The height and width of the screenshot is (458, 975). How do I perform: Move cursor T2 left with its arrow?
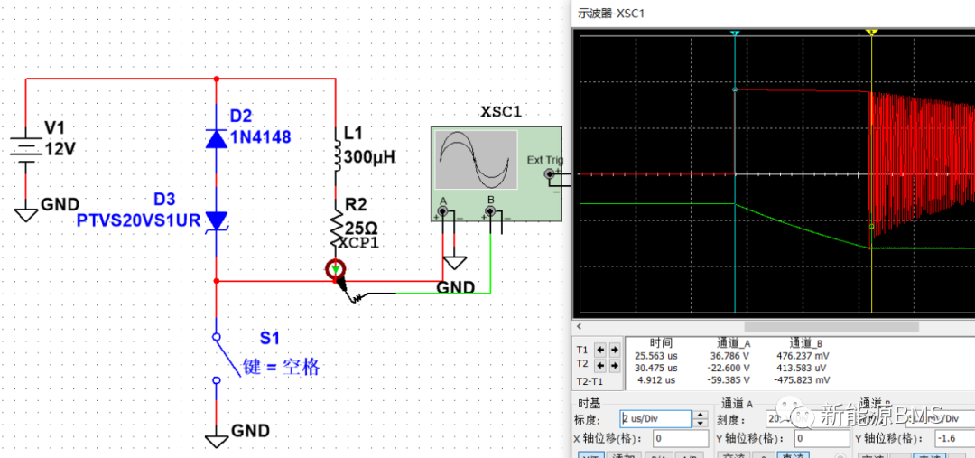(600, 365)
